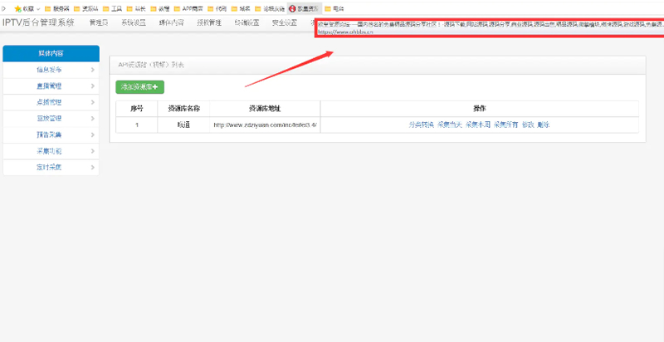
Task: Expand the 直播管理 sidebar section
Action: coord(50,85)
